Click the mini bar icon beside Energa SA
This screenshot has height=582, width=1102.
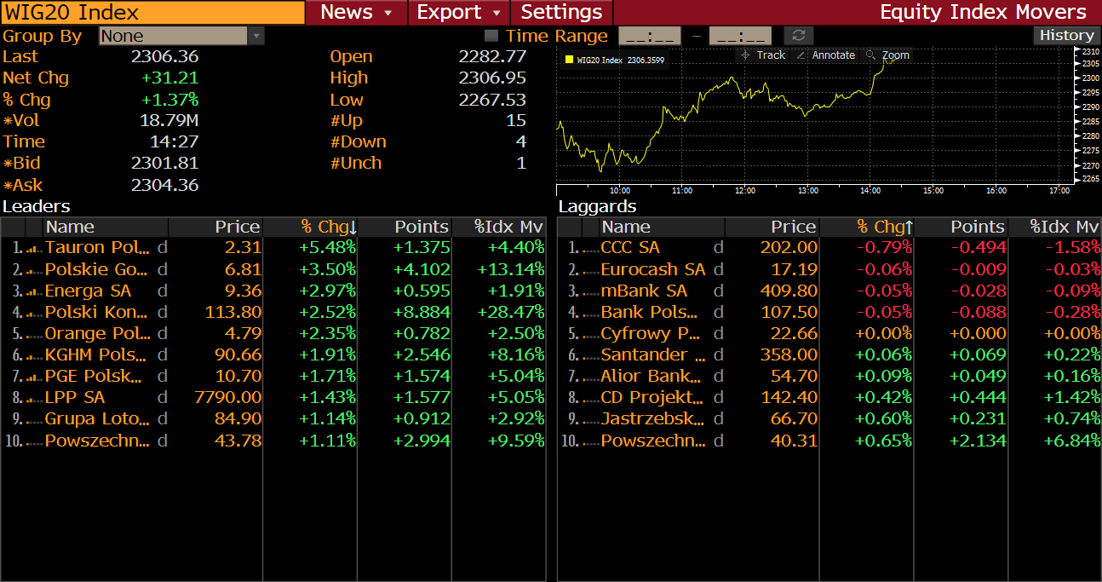[34, 291]
